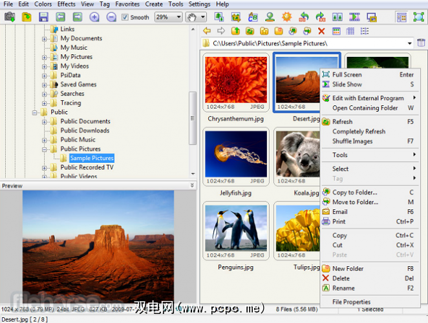Screen dimensions: 428x323
Task: Open the folder path address dropdown
Action: tap(409, 43)
